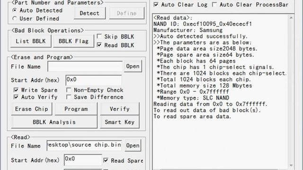This screenshot has height=170, width=303.
Task: Toggle the Auto Clear Log checkbox
Action: point(156,5)
